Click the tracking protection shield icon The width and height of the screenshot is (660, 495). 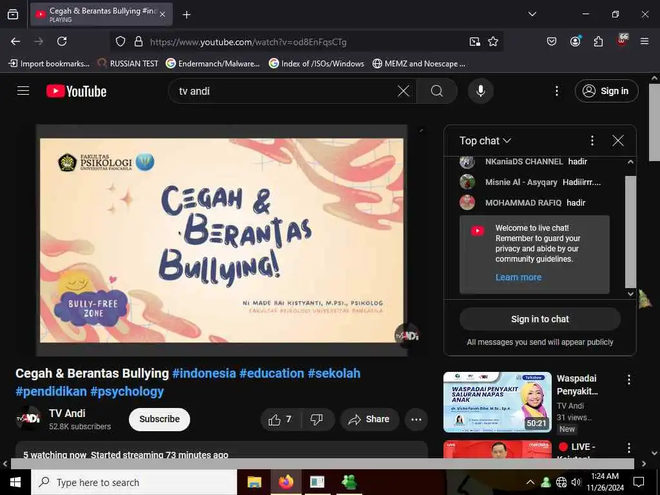[x=121, y=42]
